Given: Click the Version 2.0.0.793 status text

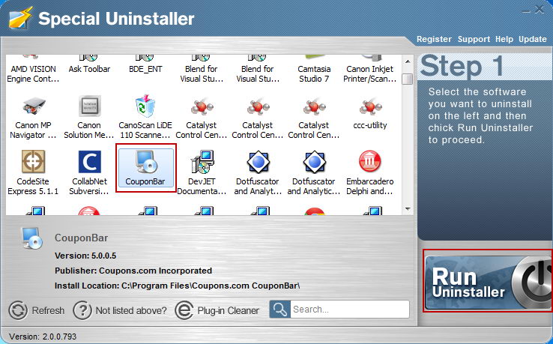Looking at the screenshot, I should (43, 337).
